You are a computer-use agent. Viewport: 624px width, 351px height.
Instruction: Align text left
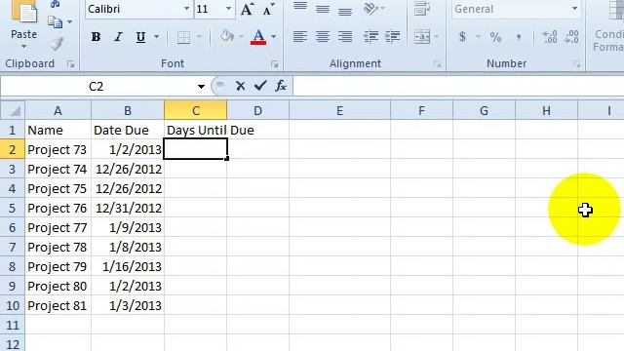pos(300,37)
